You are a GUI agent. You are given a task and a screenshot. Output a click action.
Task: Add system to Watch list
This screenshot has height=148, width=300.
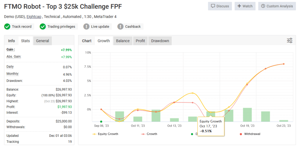[245, 6]
